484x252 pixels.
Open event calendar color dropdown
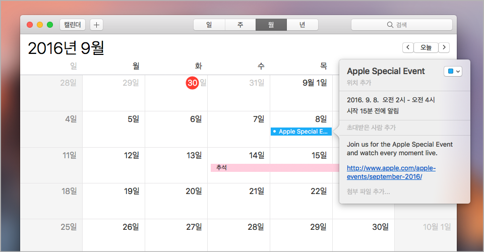point(453,71)
